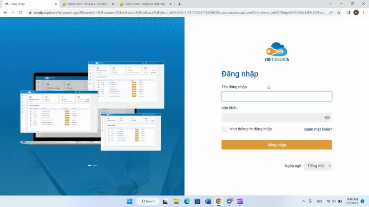Open the Ngôn ngữ Tiếng Việt dropdown
The height and width of the screenshot is (207, 369).
318,166
